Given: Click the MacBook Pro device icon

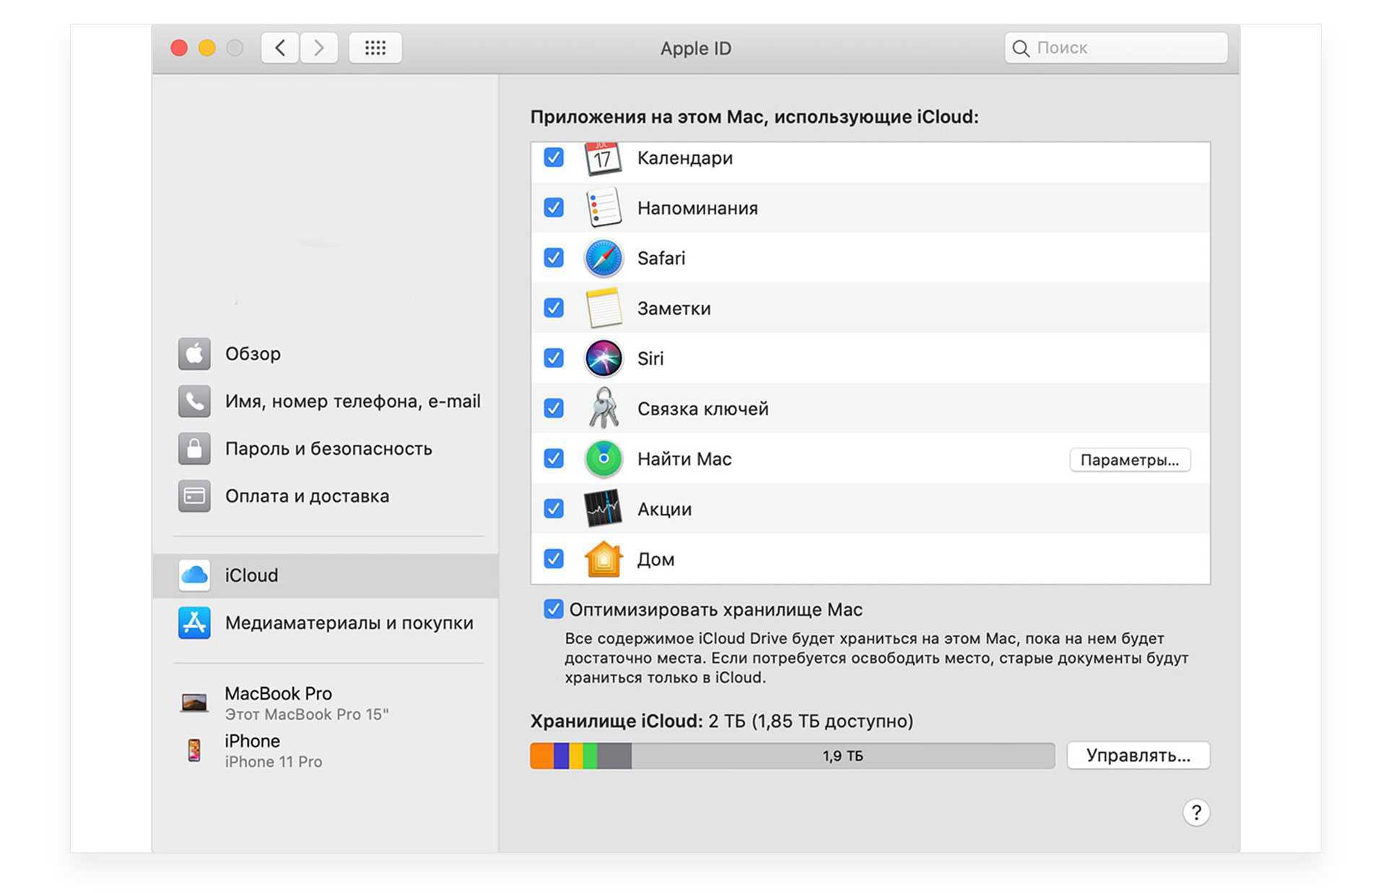Looking at the screenshot, I should click(194, 702).
